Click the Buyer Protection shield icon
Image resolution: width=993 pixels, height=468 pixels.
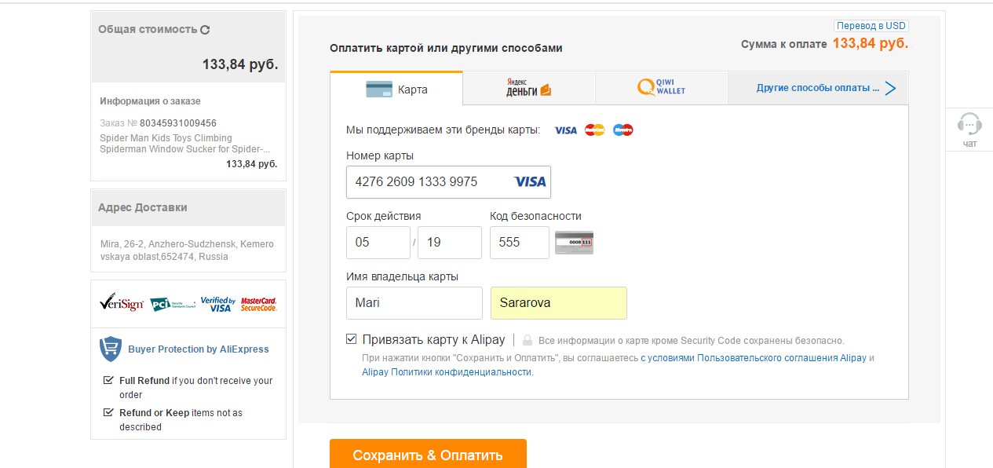111,349
